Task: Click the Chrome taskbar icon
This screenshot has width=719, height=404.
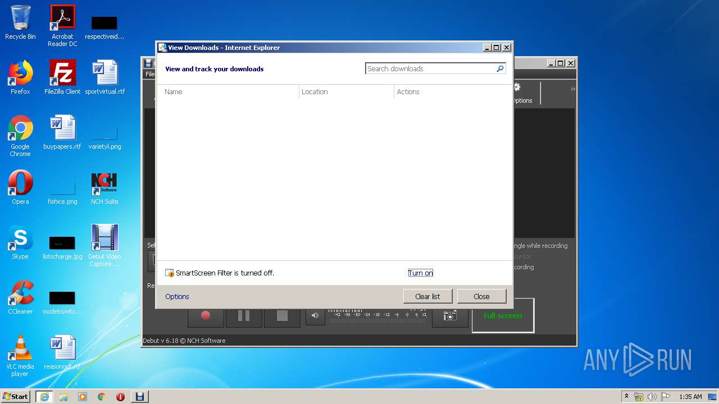Action: [x=102, y=396]
